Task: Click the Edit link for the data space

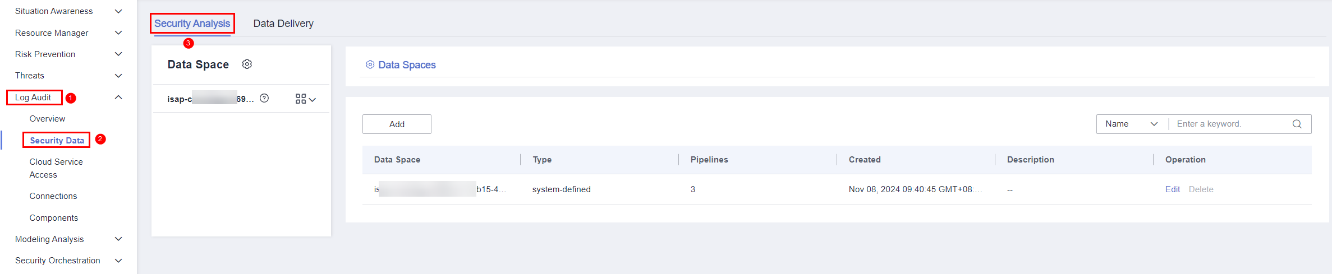Action: [x=1172, y=189]
